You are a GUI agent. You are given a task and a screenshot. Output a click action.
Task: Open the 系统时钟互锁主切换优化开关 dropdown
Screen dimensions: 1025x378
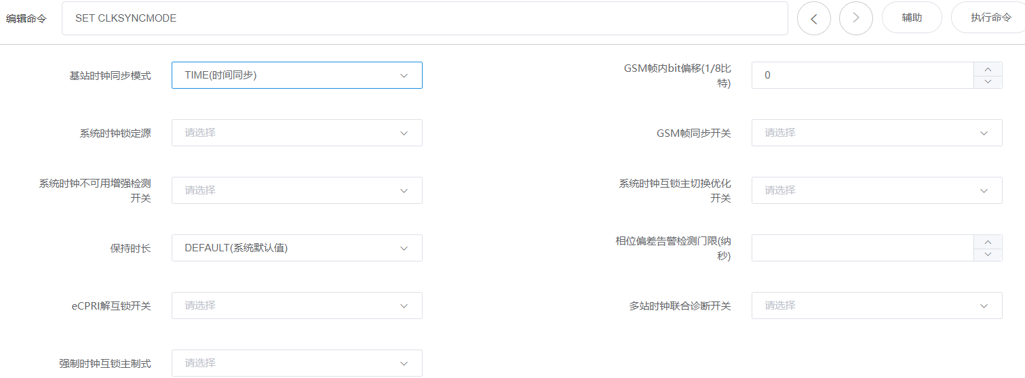coord(877,190)
